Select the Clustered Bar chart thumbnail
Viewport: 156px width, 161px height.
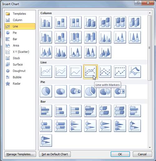click(x=46, y=111)
